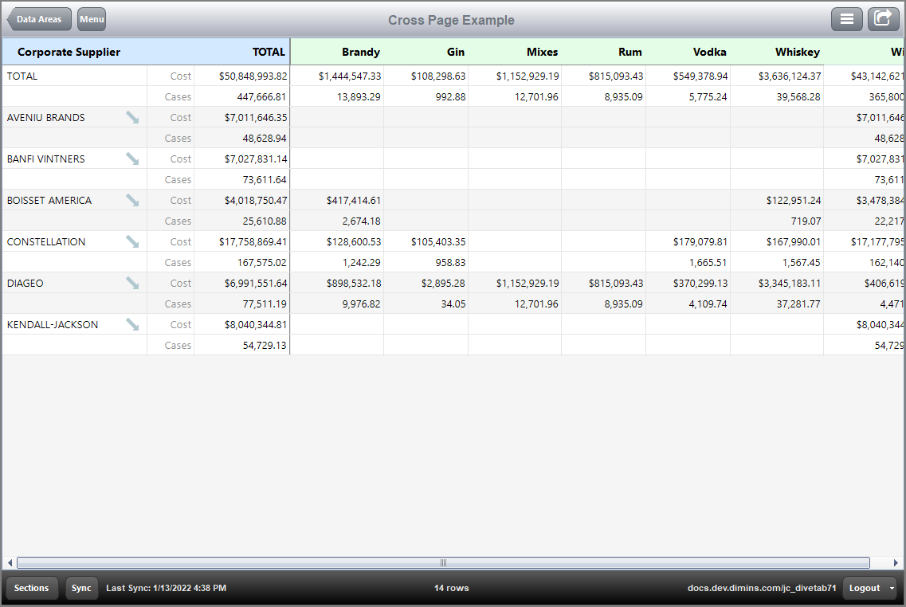Click the dive arrow next to CONSTELLATION
Image resolution: width=906 pixels, height=607 pixels.
[131, 241]
